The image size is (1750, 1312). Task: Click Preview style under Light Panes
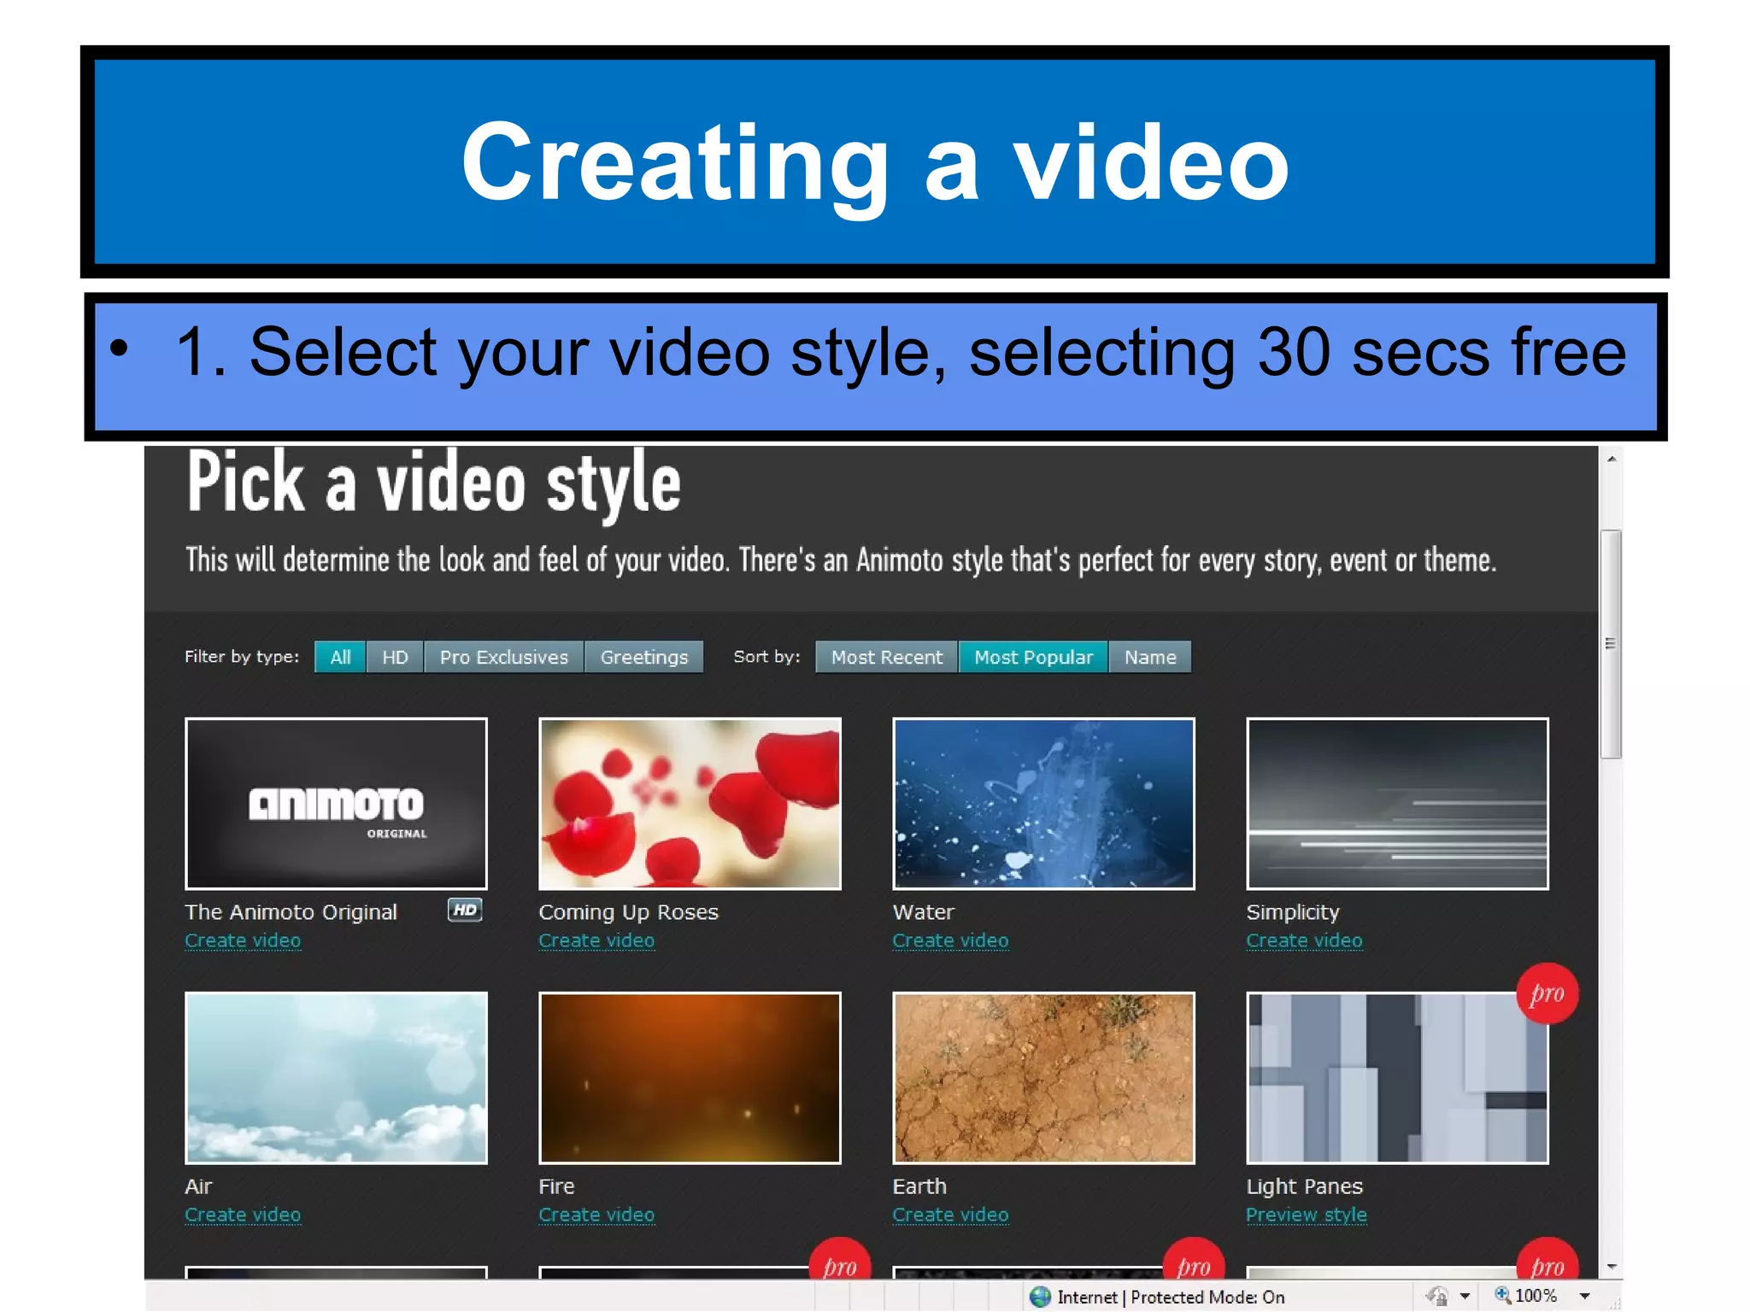(x=1307, y=1215)
